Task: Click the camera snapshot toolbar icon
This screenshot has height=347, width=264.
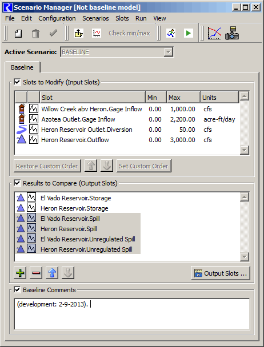Action: (x=232, y=34)
